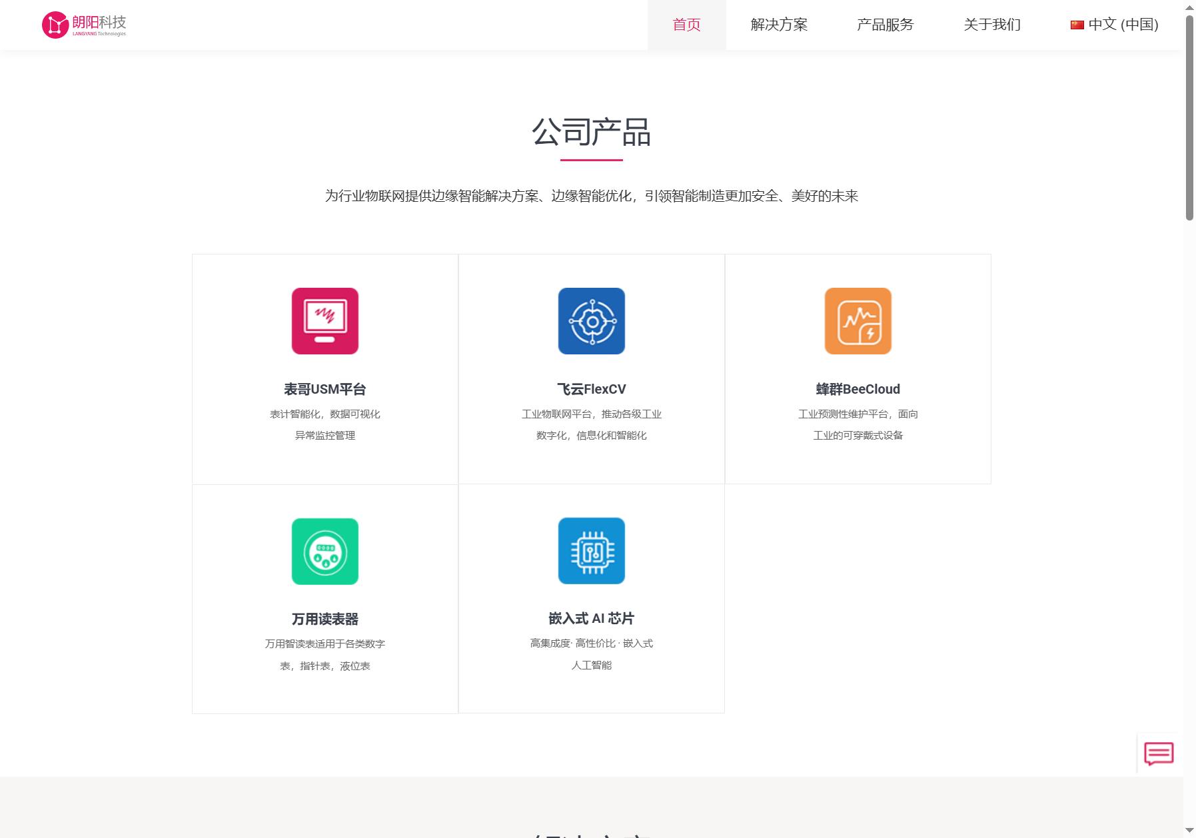Click the China flag icon in navigation
The height and width of the screenshot is (838, 1196).
(1077, 25)
